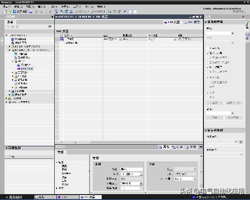Open the acquisition mode dropdown in general properties

pos(141,183)
